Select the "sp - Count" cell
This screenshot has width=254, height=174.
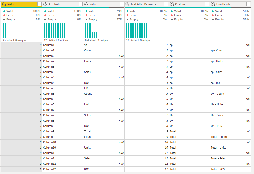point(231,50)
